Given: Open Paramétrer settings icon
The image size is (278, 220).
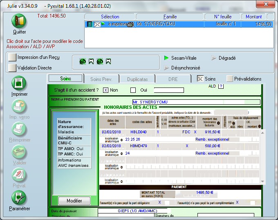Looking at the screenshot, I should (x=19, y=198).
